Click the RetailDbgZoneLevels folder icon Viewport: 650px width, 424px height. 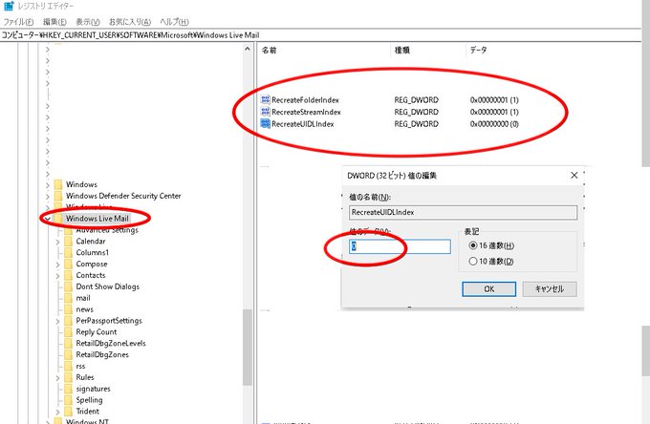click(x=69, y=343)
